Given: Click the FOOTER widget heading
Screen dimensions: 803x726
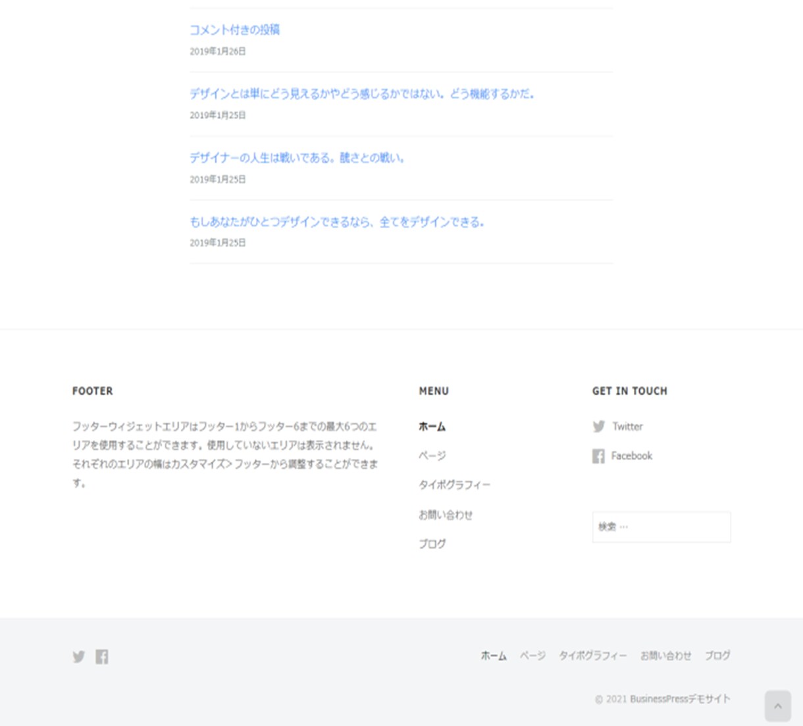Looking at the screenshot, I should pyautogui.click(x=93, y=391).
